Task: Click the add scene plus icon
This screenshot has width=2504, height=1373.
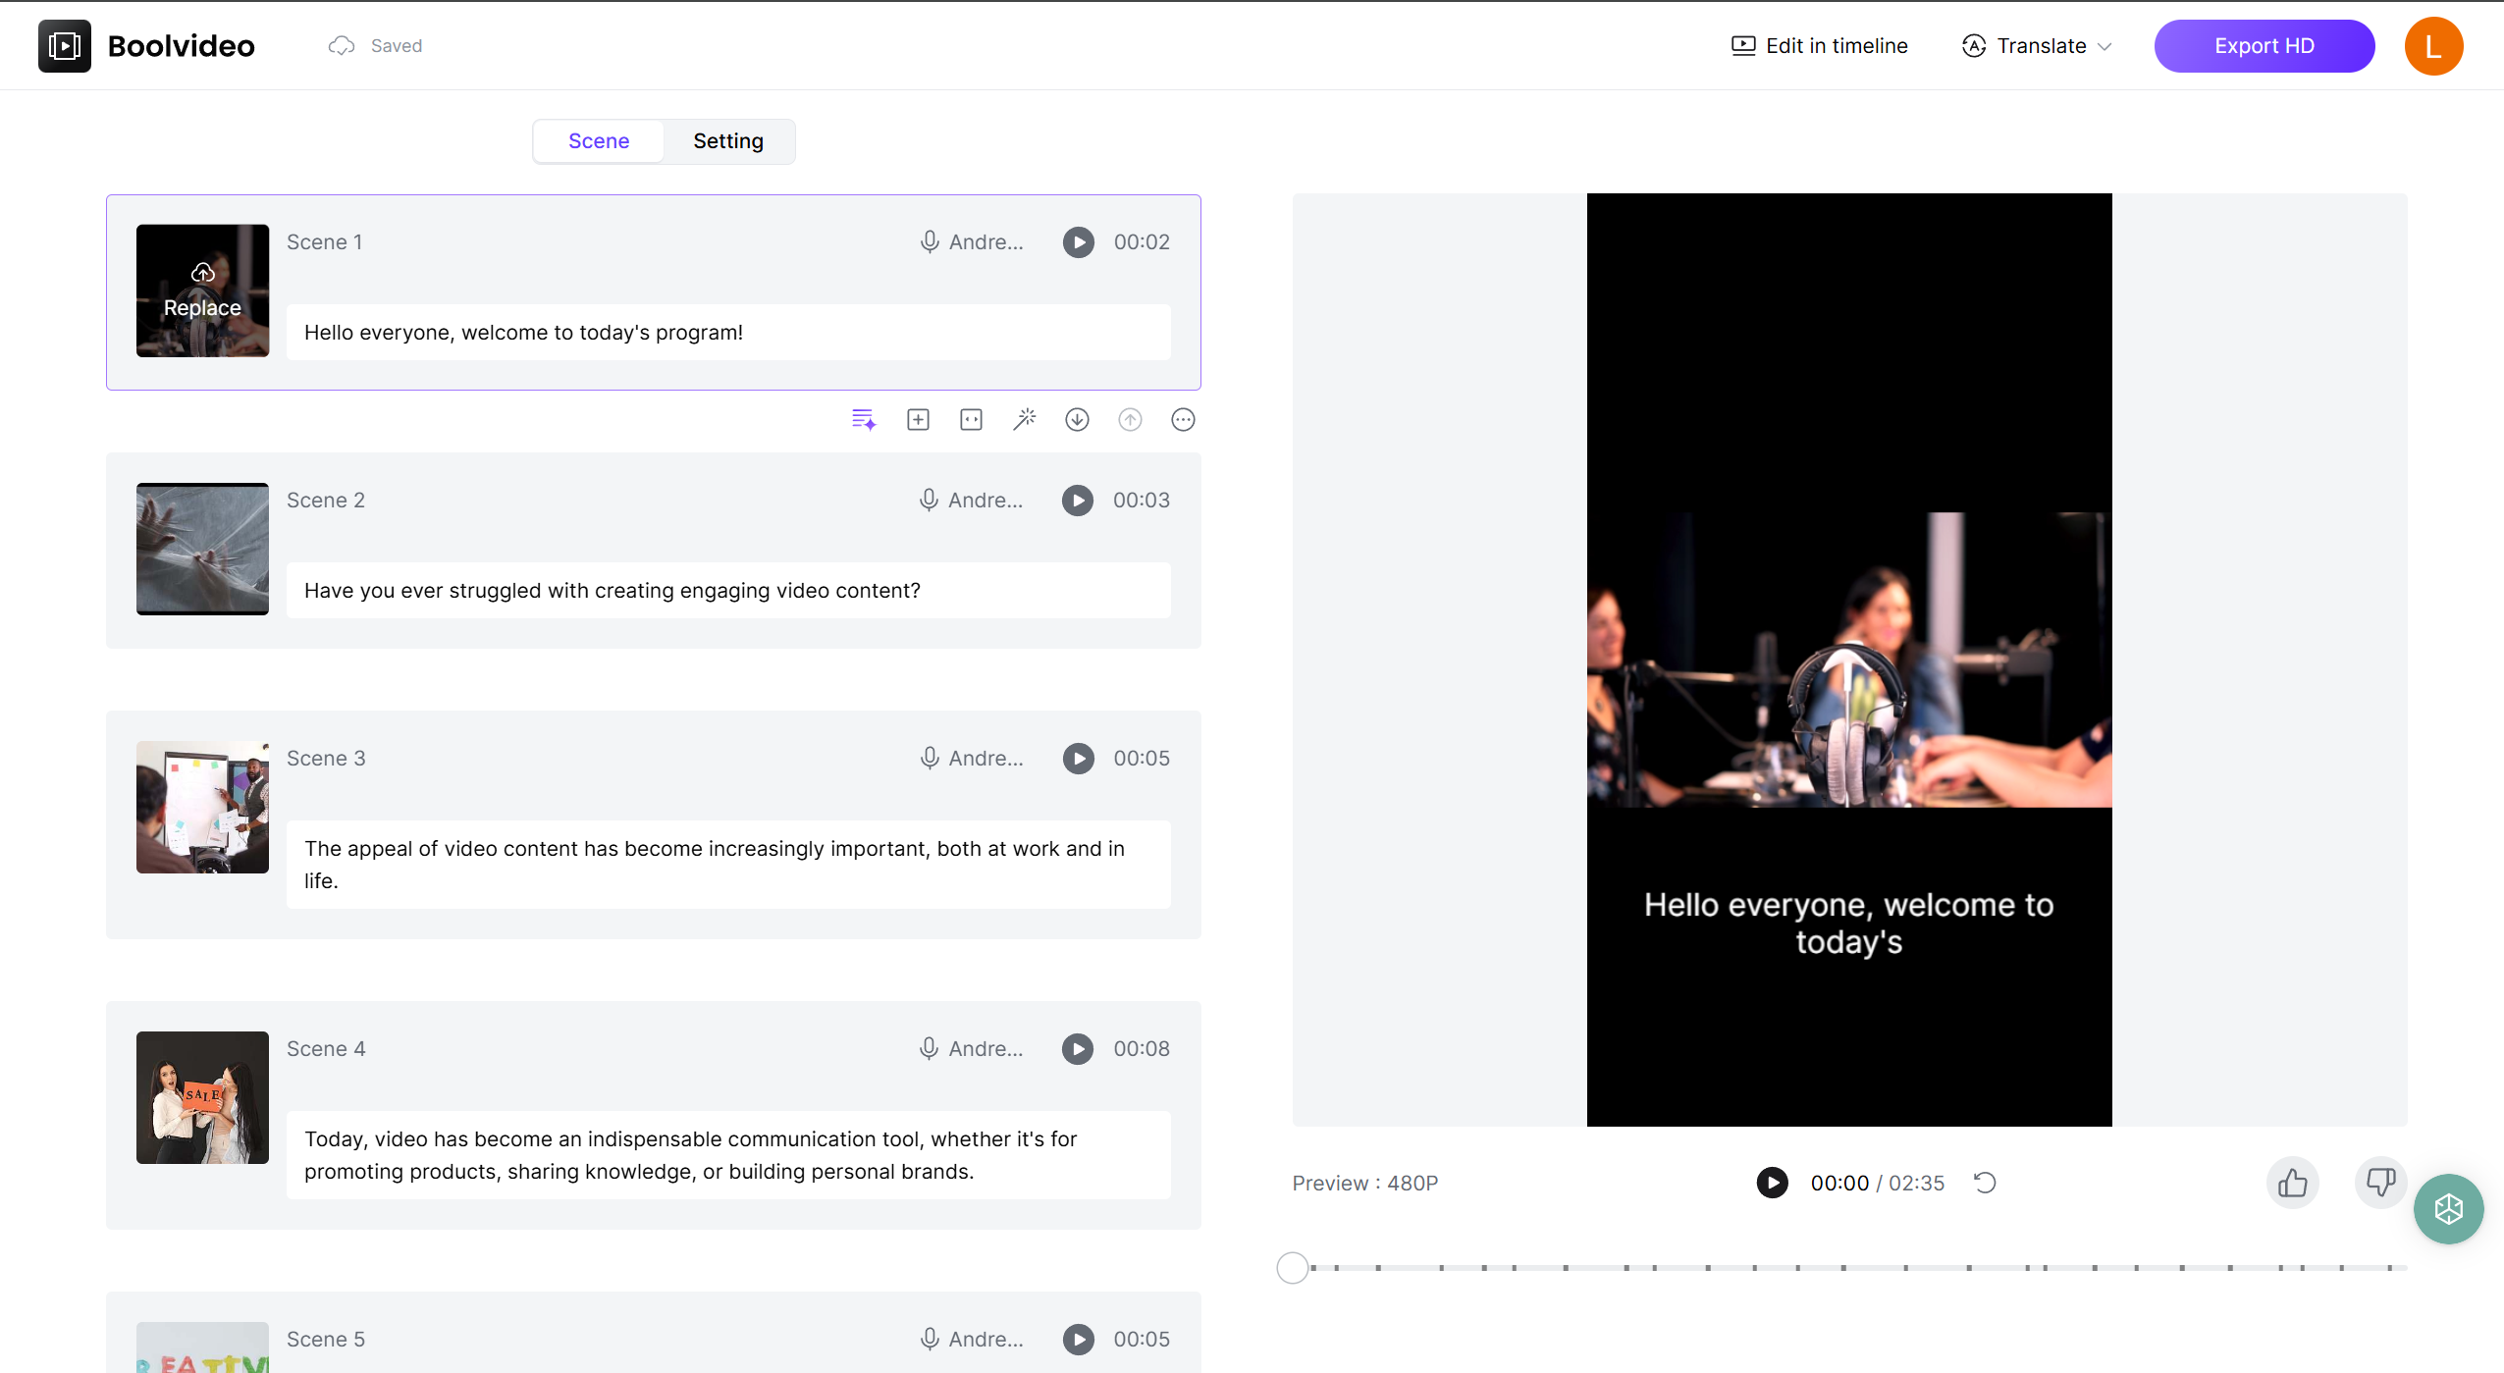Action: click(918, 420)
